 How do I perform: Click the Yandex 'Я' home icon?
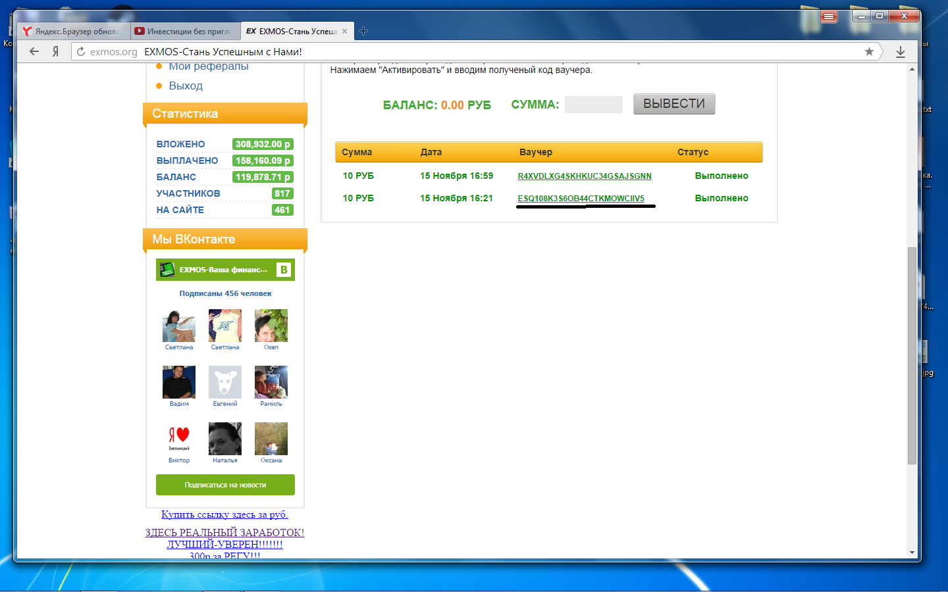[x=56, y=51]
